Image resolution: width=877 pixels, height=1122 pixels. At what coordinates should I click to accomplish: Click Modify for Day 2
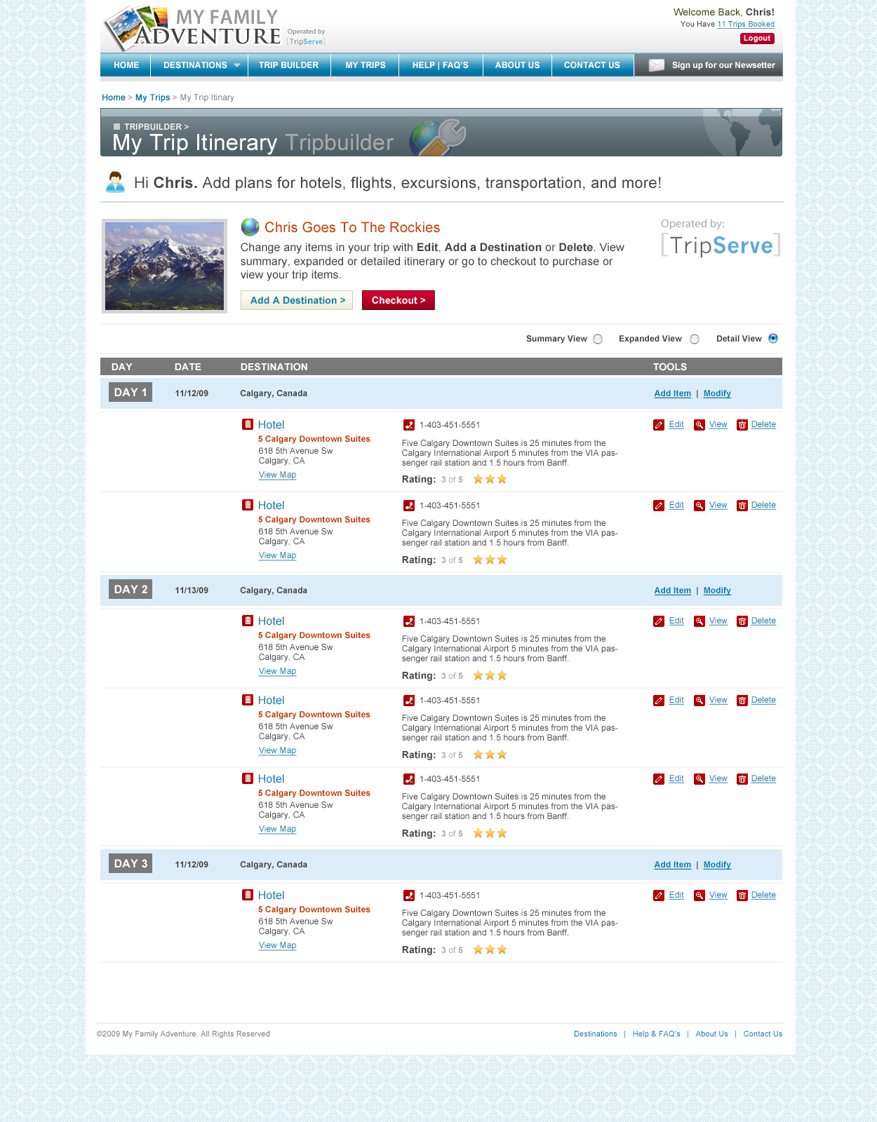[x=717, y=591]
